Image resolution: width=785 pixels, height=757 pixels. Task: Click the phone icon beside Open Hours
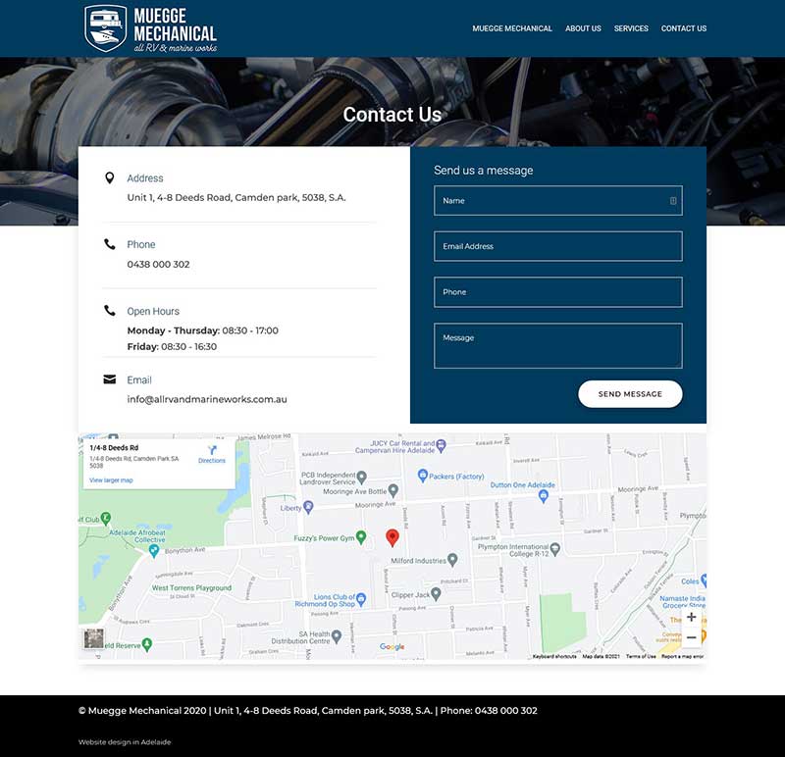tap(110, 310)
